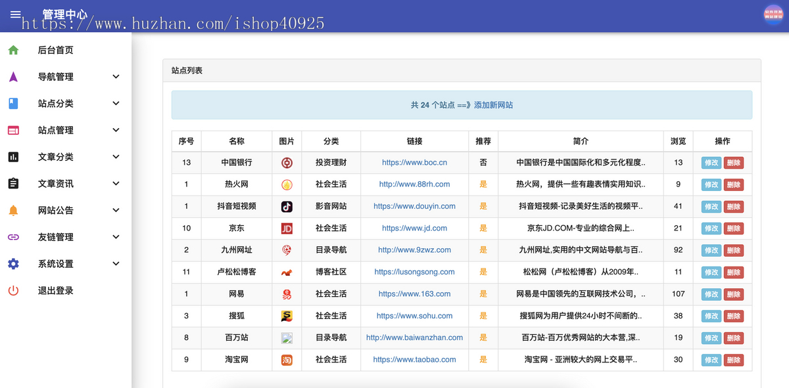This screenshot has height=388, width=789.
Task: Open the http://www.baiwanzhan.com link
Action: [414, 337]
